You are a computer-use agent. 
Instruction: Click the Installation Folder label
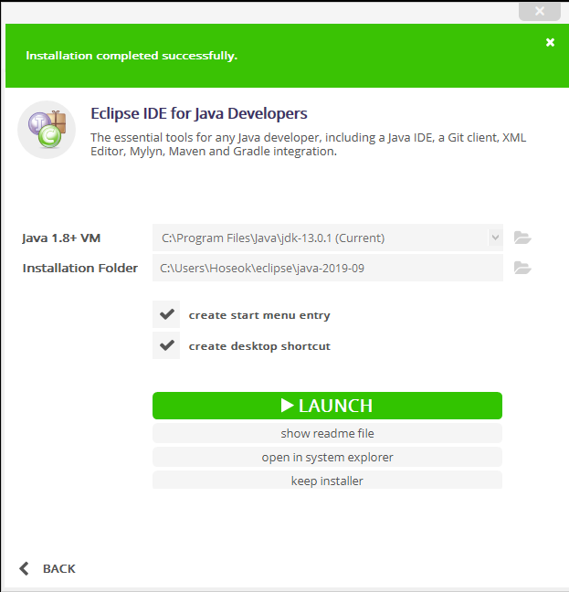(x=80, y=268)
